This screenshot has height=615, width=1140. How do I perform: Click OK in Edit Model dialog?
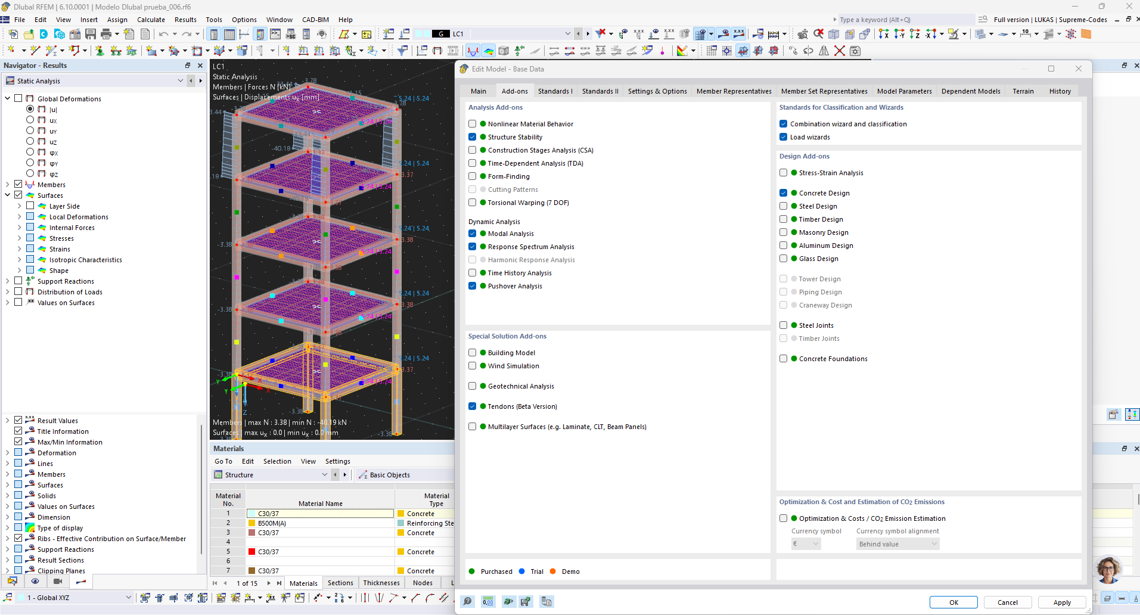pos(953,602)
